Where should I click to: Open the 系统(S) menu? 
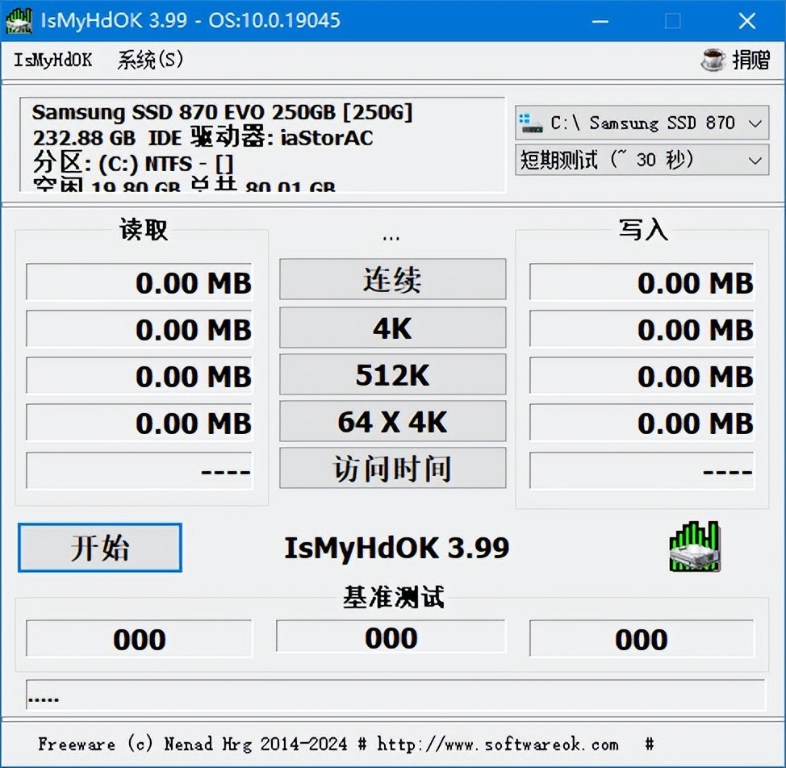150,61
